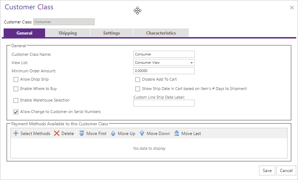Focus the Custom Line Ship Date Label field
The height and width of the screenshot is (180, 298).
[x=164, y=103]
